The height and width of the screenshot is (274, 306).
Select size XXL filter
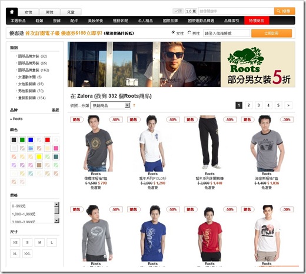tap(27, 254)
